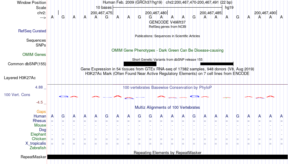This screenshot has width=288, height=164.
Task: Select the Chicken species row label
Action: point(39,139)
